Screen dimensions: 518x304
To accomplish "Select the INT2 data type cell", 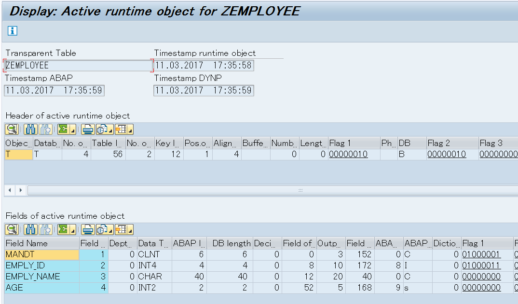I will (x=155, y=288).
